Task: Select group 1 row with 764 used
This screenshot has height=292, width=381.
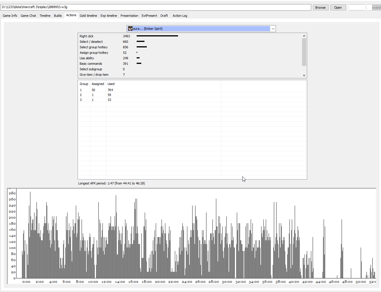Action: 192,90
